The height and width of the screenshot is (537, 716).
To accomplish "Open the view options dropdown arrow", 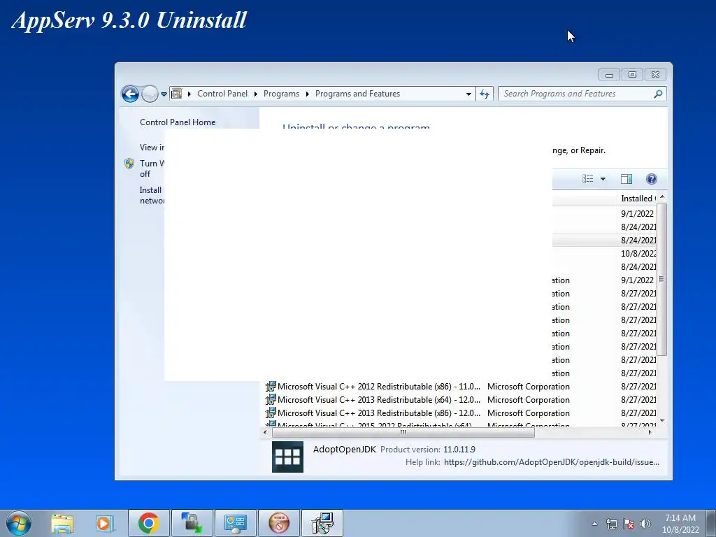I will (x=603, y=179).
